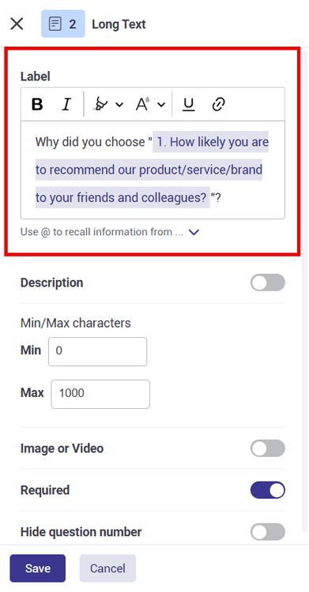
Task: Insert a link using chain icon
Action: coord(219,104)
